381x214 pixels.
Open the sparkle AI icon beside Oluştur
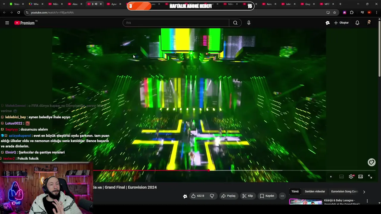tap(327, 23)
